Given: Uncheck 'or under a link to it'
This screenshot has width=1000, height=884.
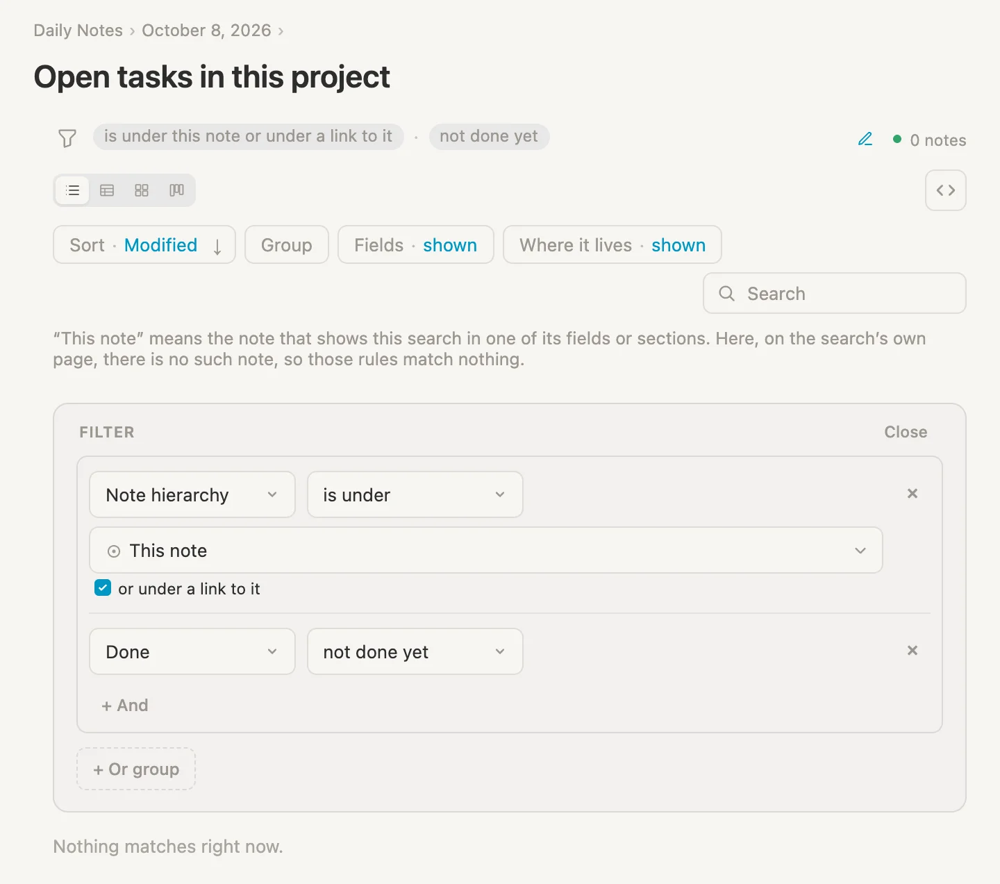Looking at the screenshot, I should [x=103, y=588].
